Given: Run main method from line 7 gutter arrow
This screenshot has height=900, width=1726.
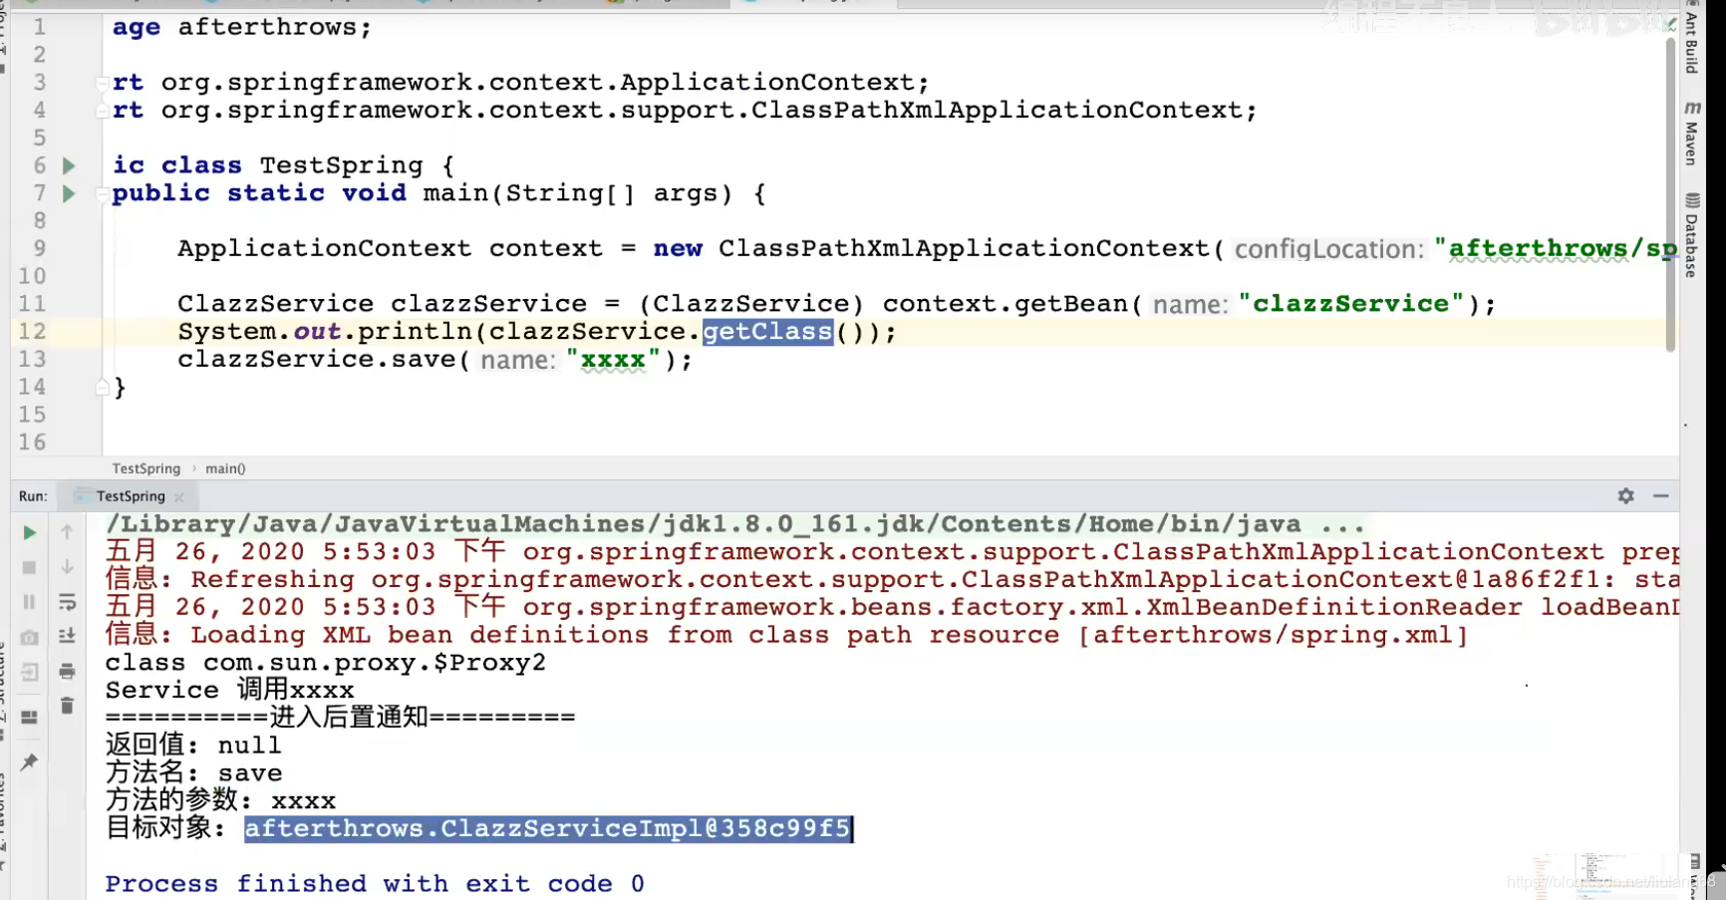Looking at the screenshot, I should 69,193.
